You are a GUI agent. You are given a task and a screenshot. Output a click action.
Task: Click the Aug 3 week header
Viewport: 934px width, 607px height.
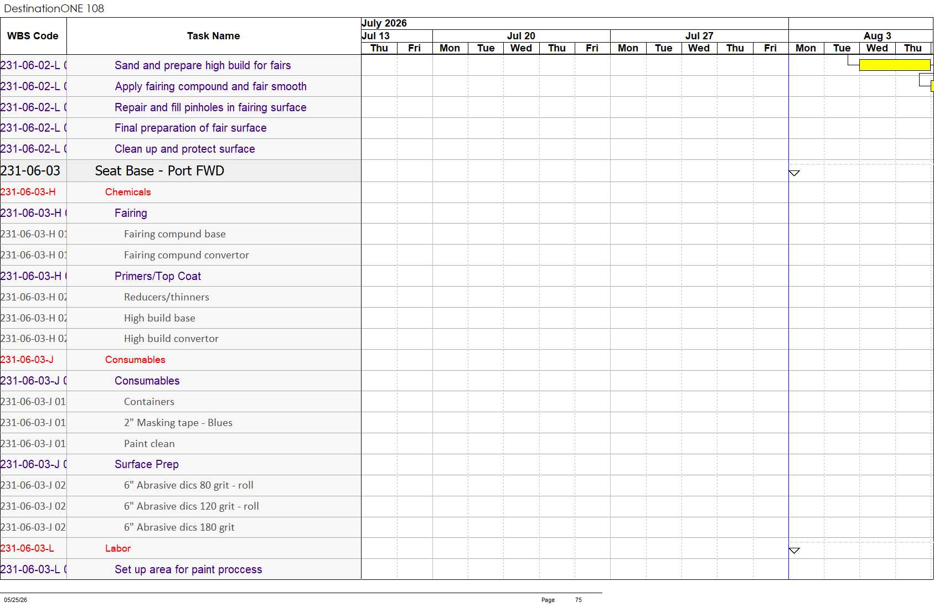[x=877, y=36]
